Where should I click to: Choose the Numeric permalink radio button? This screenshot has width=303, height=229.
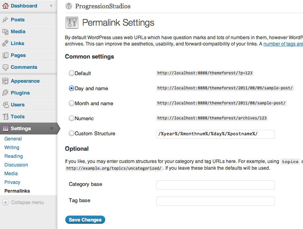click(72, 118)
